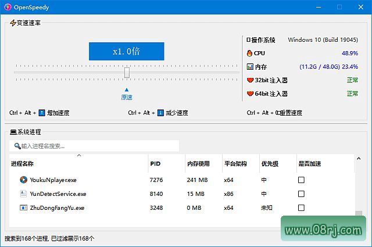372x247 pixels.
Task: Sort processes by PID column header
Action: tap(155, 164)
